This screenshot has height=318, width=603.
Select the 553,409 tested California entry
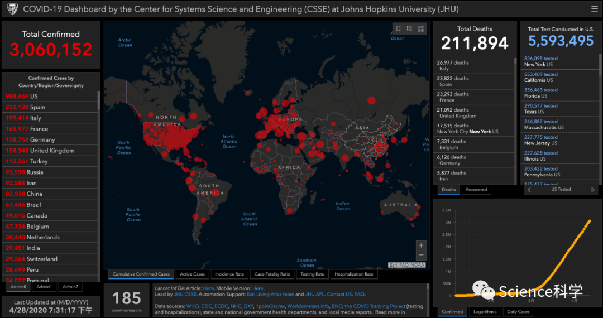pyautogui.click(x=560, y=77)
